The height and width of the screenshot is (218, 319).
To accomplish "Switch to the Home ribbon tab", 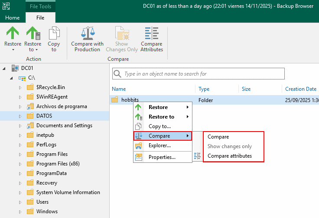I will click(x=12, y=18).
